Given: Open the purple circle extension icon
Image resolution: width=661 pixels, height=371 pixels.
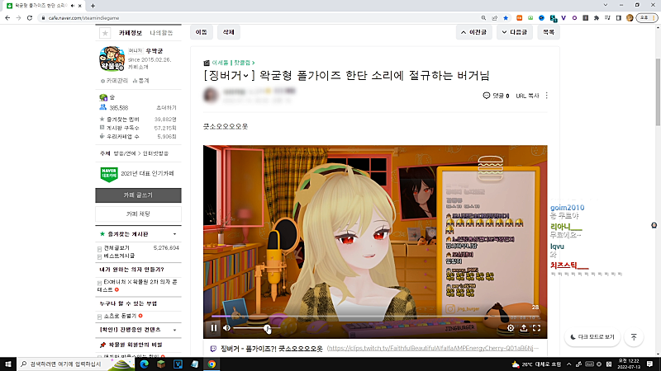Looking at the screenshot, I should pyautogui.click(x=574, y=18).
